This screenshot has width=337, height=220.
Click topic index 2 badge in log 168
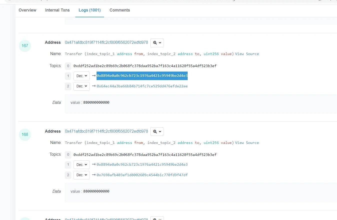pyautogui.click(x=68, y=175)
